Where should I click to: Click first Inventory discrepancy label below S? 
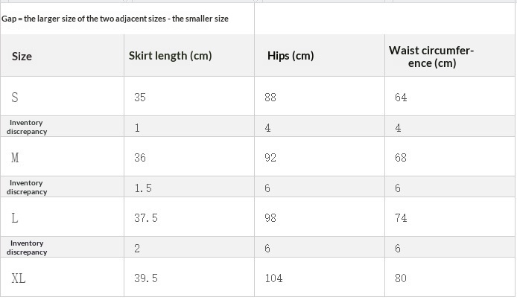pos(27,127)
